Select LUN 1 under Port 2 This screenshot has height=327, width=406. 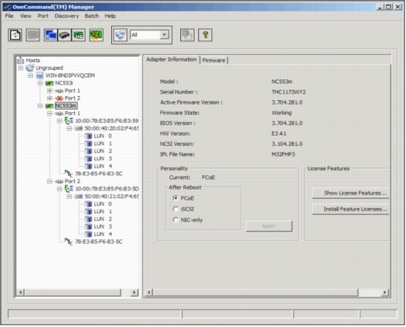point(103,212)
